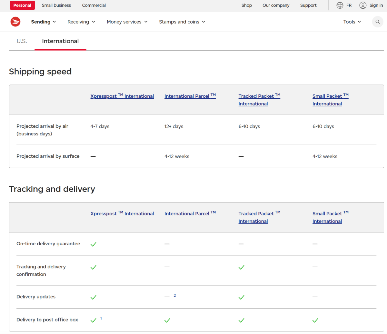The image size is (387, 334).
Task: Open Xpresspost International link in Shipping speed table
Action: point(122,96)
